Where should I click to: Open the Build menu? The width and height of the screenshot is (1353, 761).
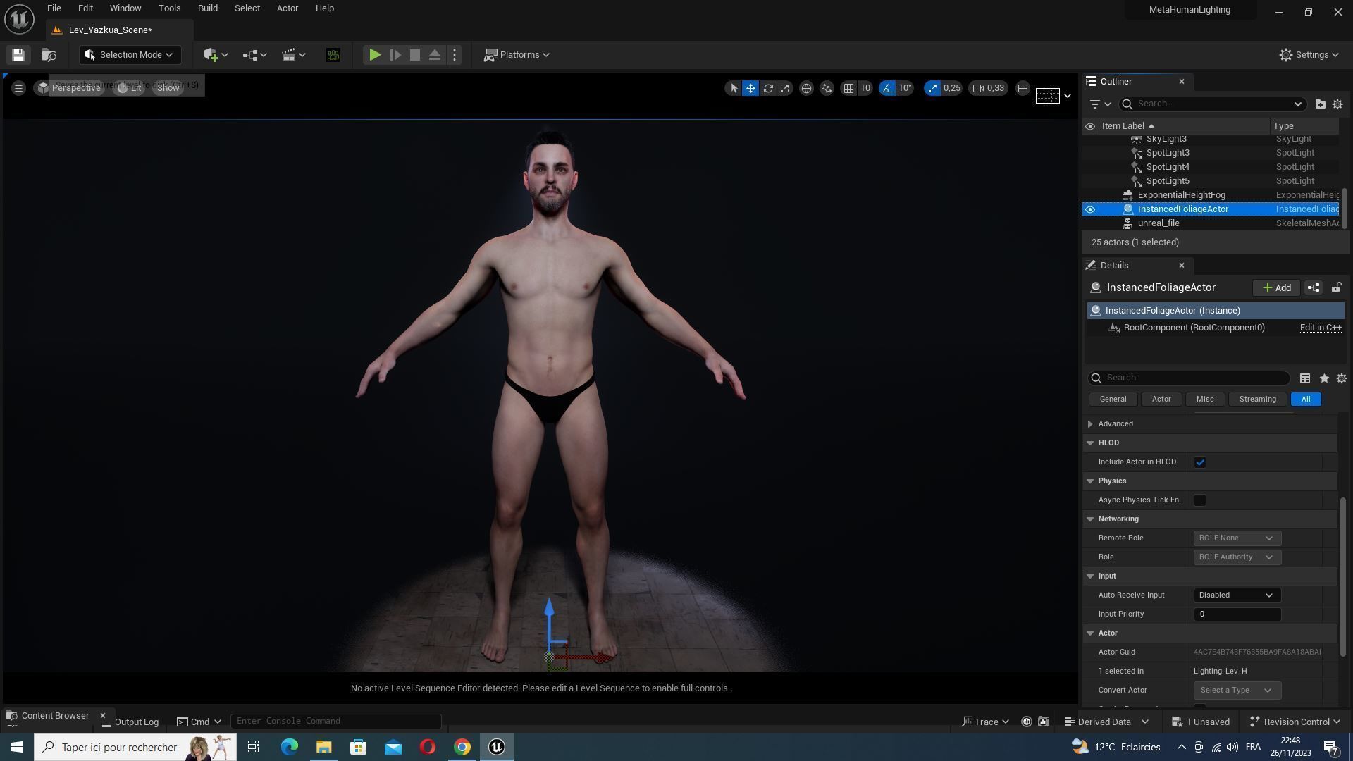click(207, 8)
